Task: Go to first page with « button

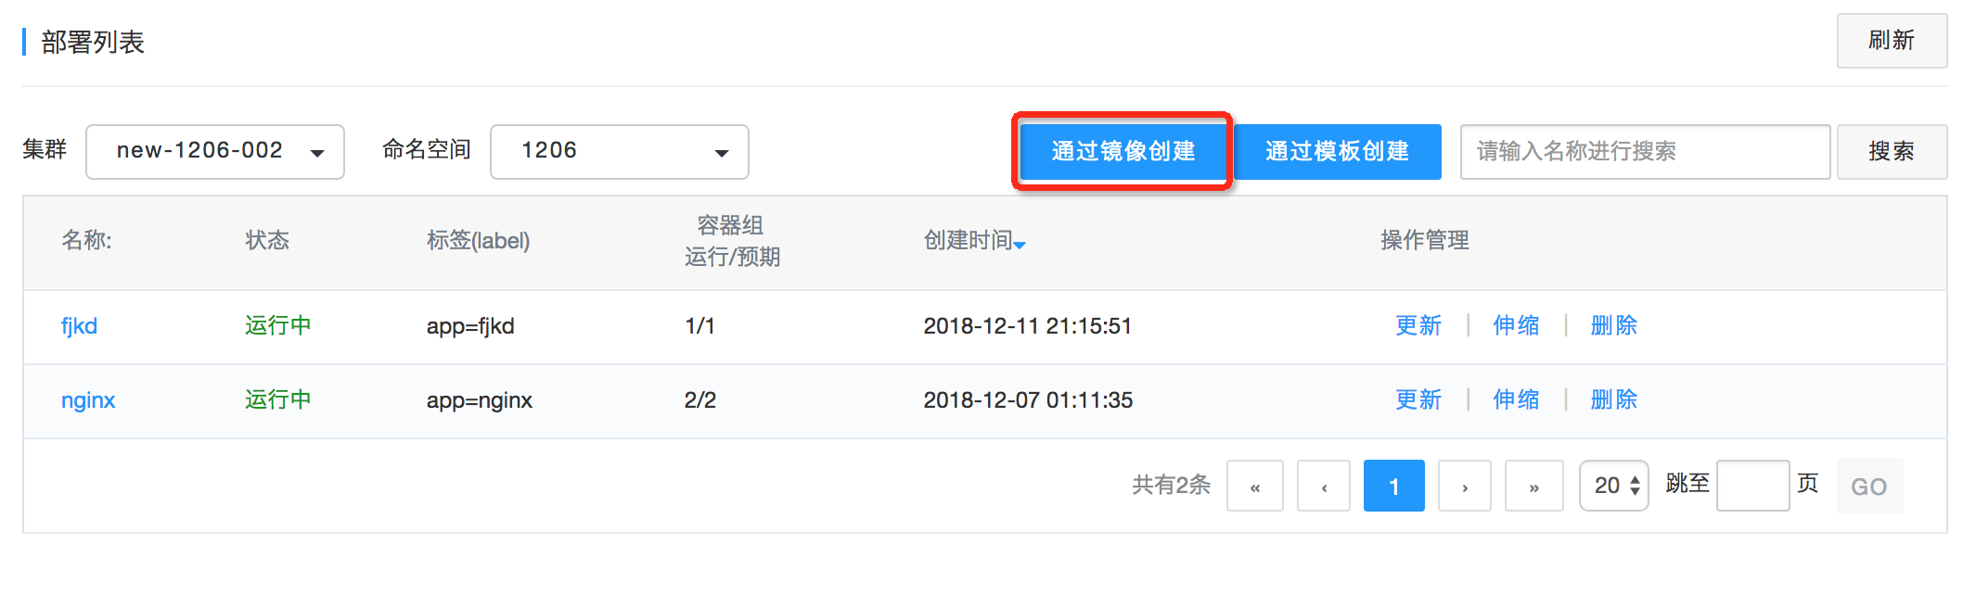Action: tap(1255, 486)
